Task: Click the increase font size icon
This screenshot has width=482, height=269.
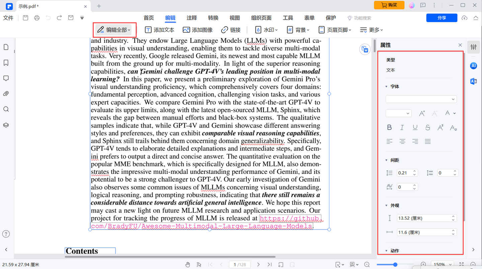Action: (x=422, y=114)
